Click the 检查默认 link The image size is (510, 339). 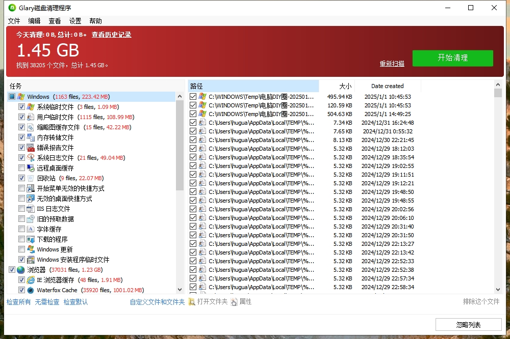[76, 302]
